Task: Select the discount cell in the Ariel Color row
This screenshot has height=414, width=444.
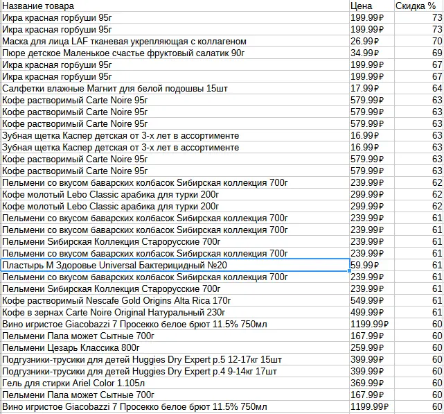Action: (x=419, y=383)
